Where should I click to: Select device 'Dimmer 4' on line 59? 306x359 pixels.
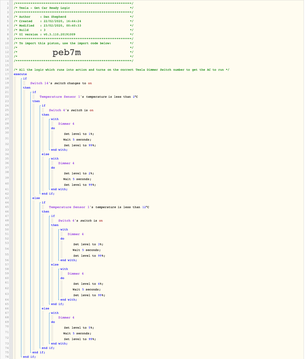(76, 274)
